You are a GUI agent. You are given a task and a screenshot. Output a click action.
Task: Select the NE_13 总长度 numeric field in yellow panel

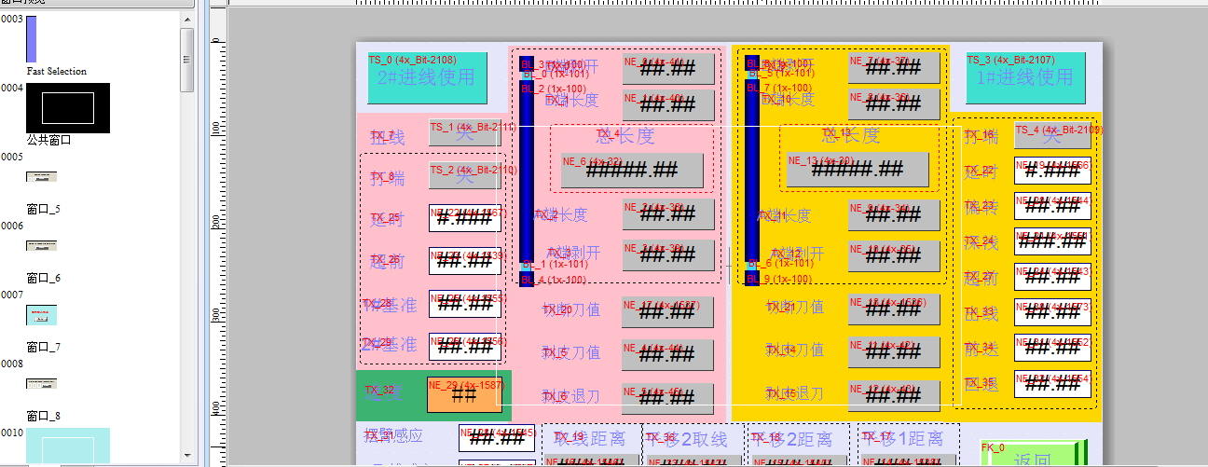(x=857, y=169)
